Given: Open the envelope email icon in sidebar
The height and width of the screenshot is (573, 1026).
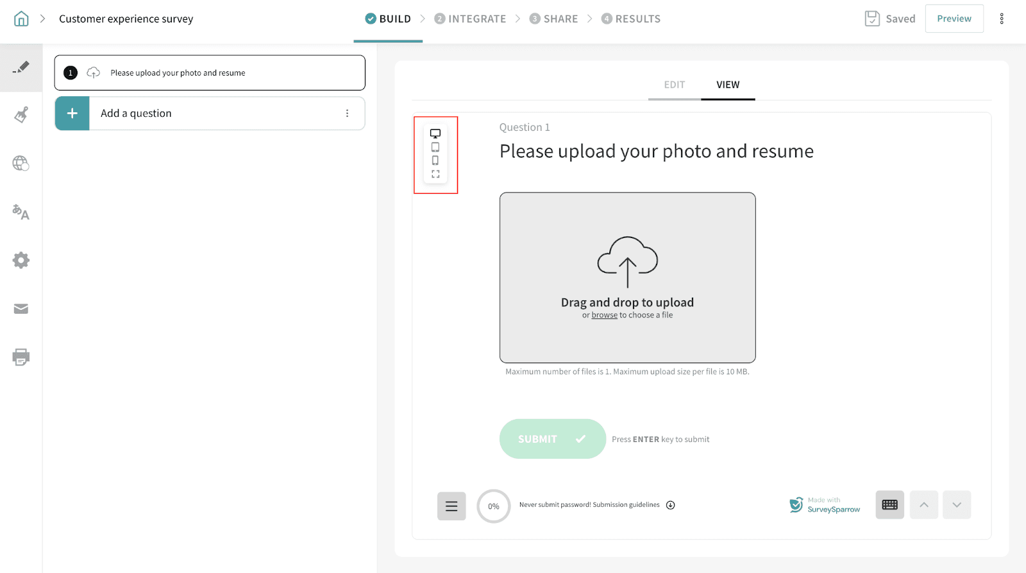Looking at the screenshot, I should click(21, 309).
